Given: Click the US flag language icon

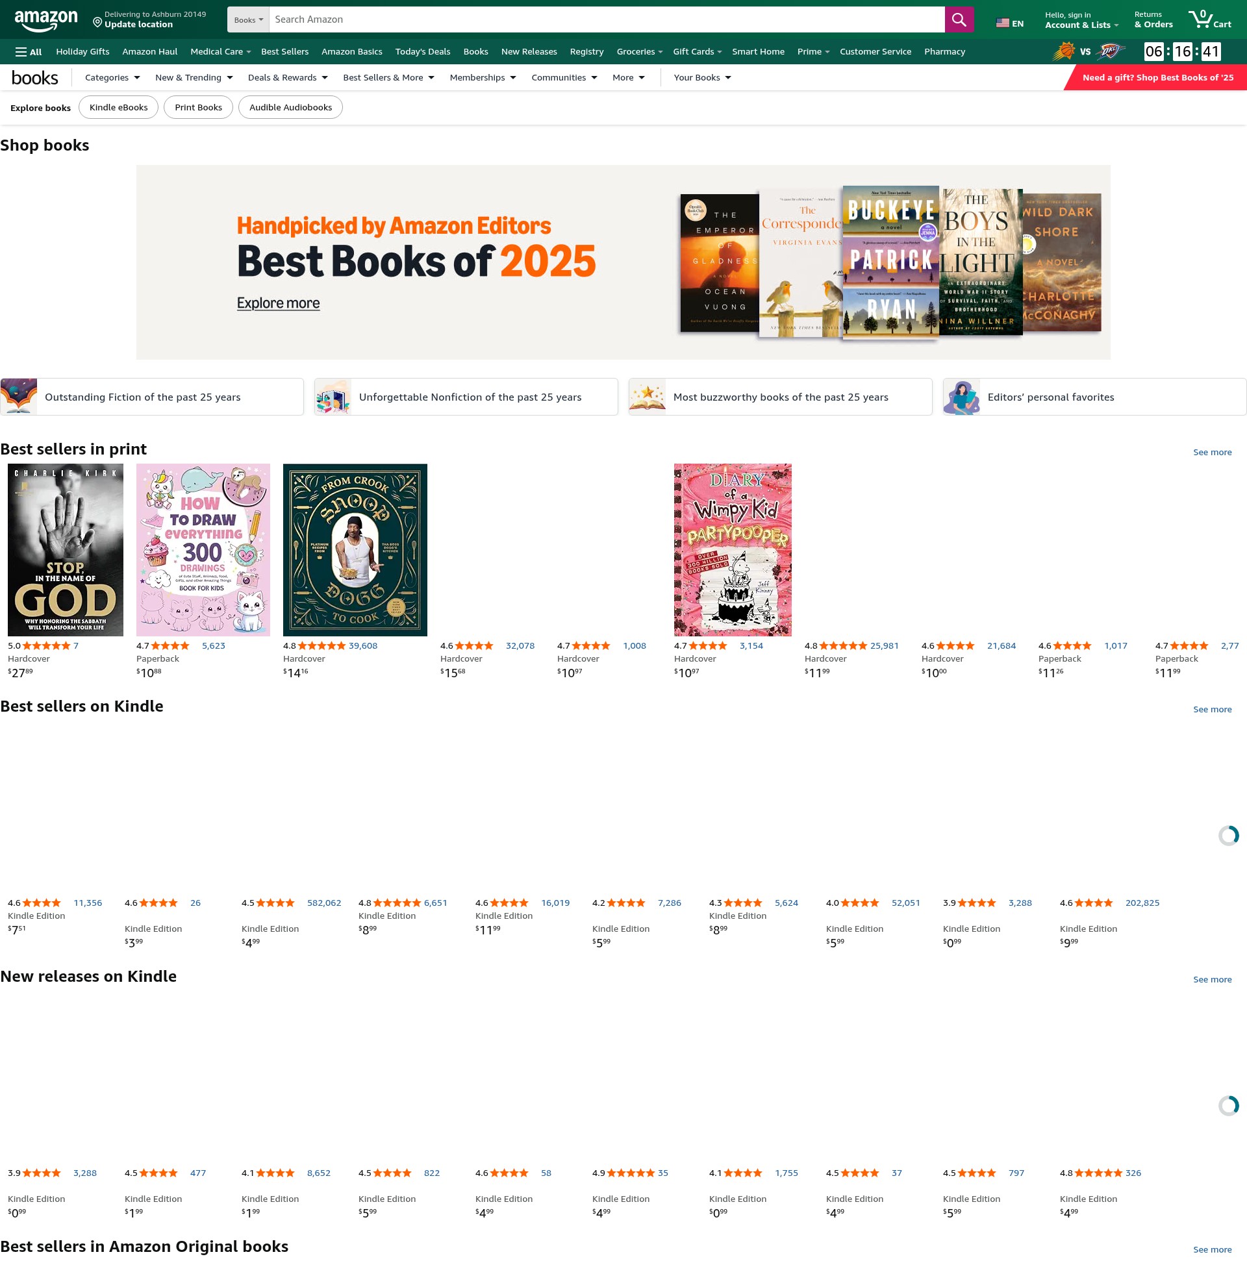Looking at the screenshot, I should (x=1002, y=23).
